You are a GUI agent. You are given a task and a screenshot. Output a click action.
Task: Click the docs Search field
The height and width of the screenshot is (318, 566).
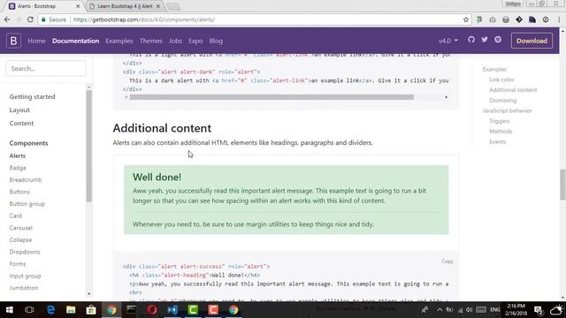pyautogui.click(x=46, y=69)
